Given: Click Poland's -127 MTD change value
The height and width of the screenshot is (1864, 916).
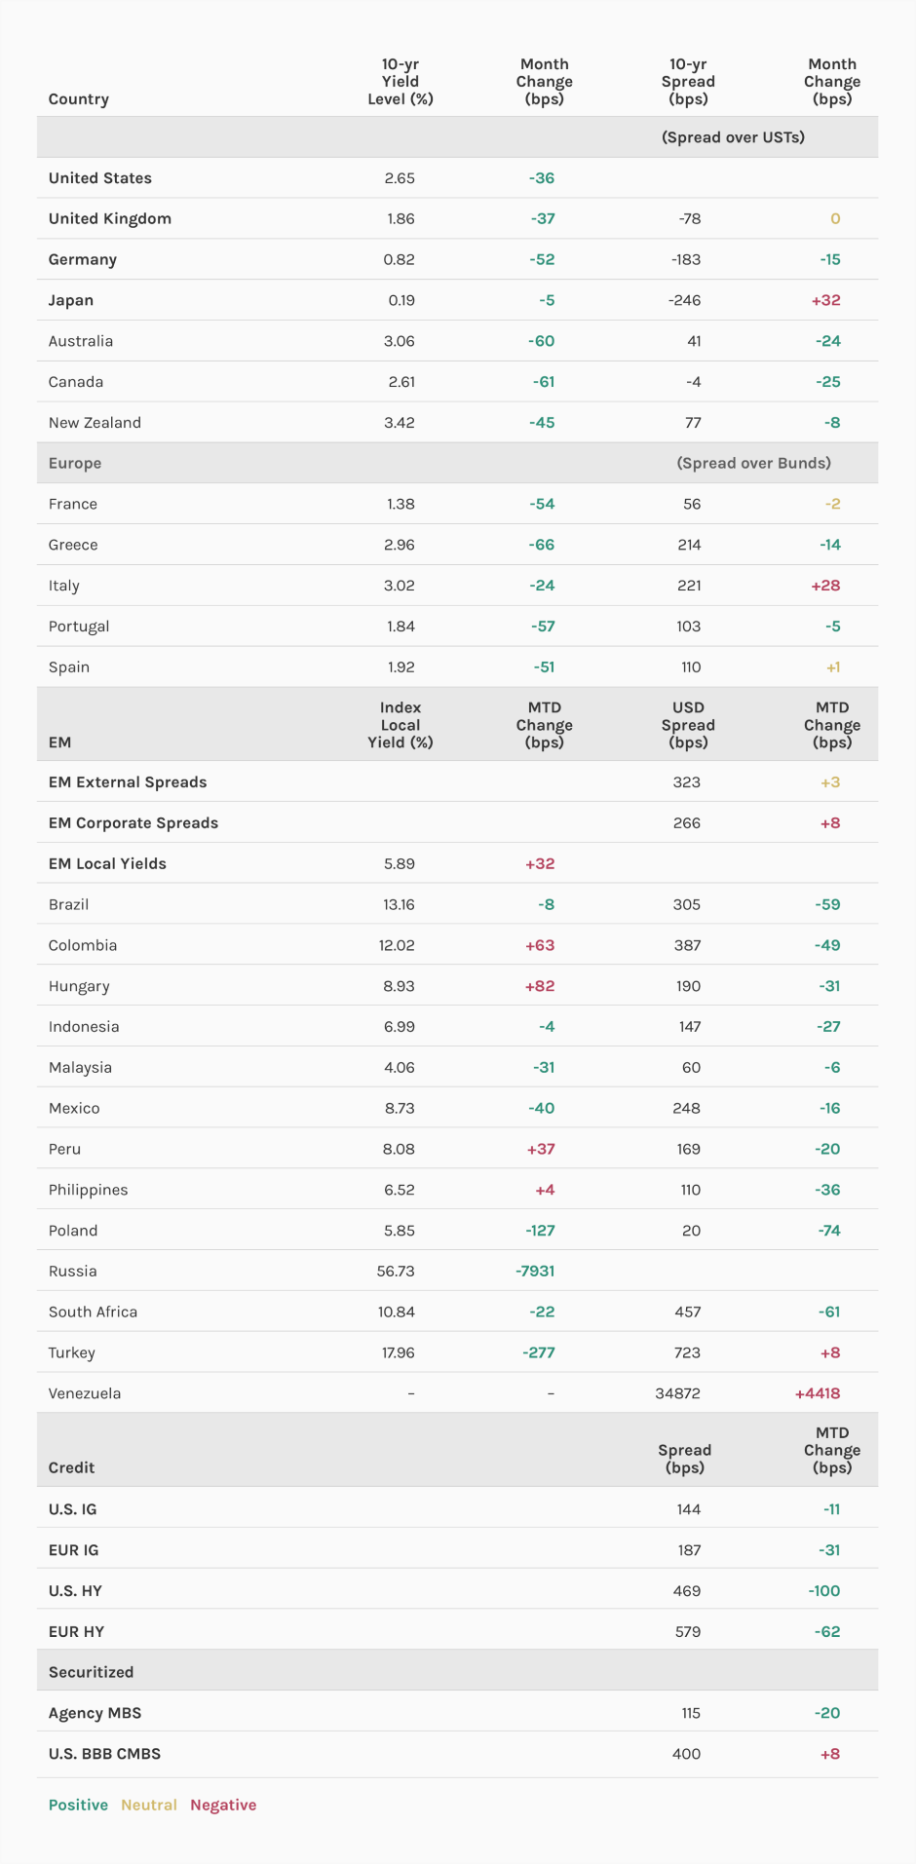Looking at the screenshot, I should pos(540,1231).
